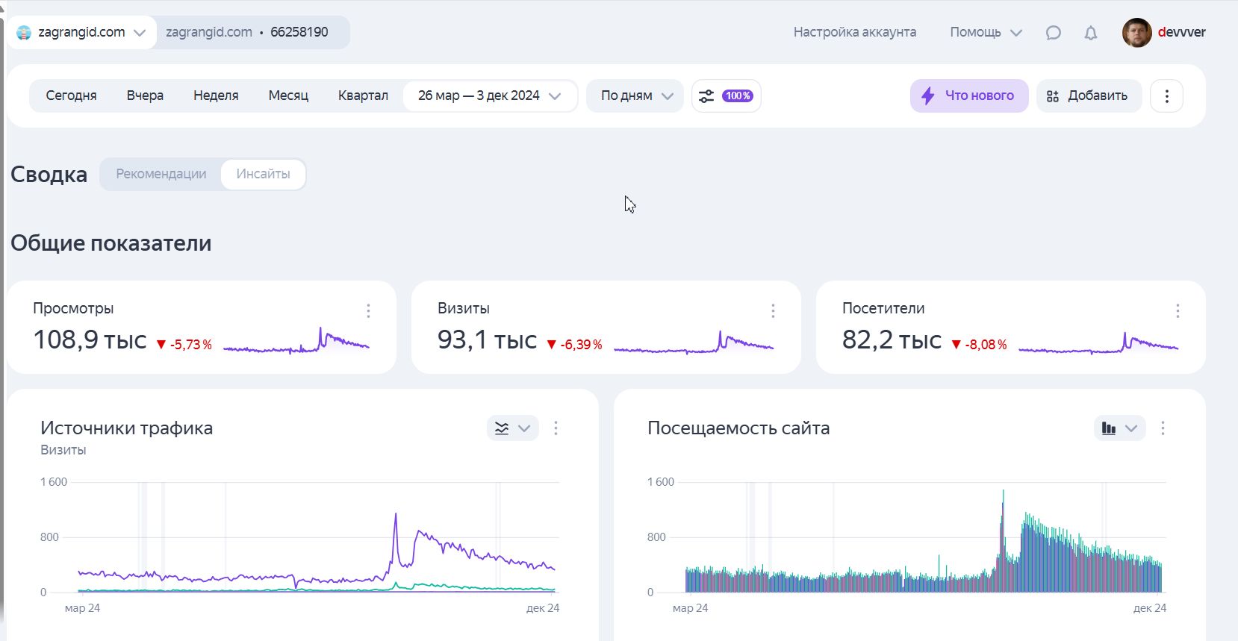This screenshot has height=641, width=1238.
Task: Switch summary to Инсайты view
Action: pos(263,174)
